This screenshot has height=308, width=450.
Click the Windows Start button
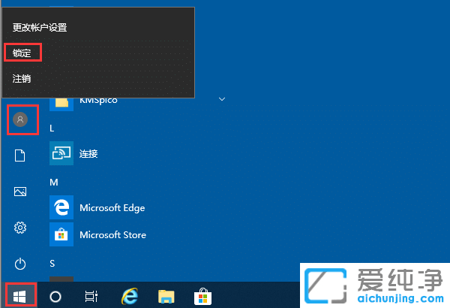point(19,297)
